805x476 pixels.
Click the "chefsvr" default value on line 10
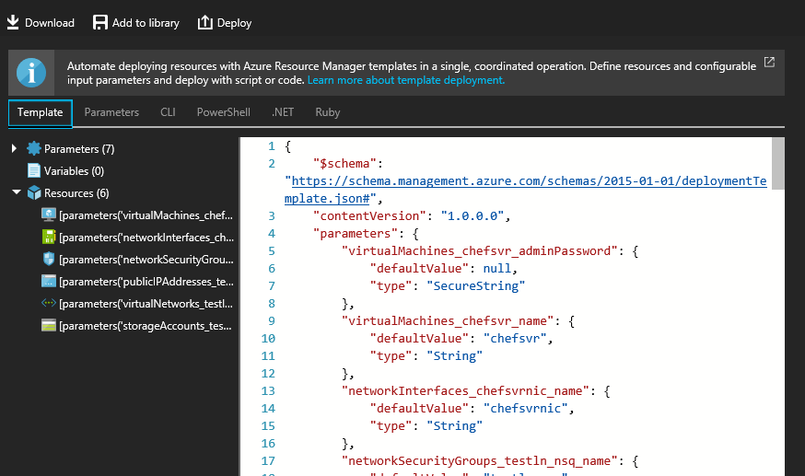[x=515, y=339]
